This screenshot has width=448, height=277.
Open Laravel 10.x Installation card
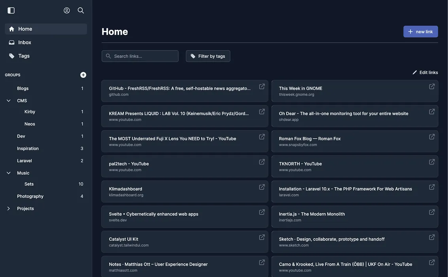355,192
